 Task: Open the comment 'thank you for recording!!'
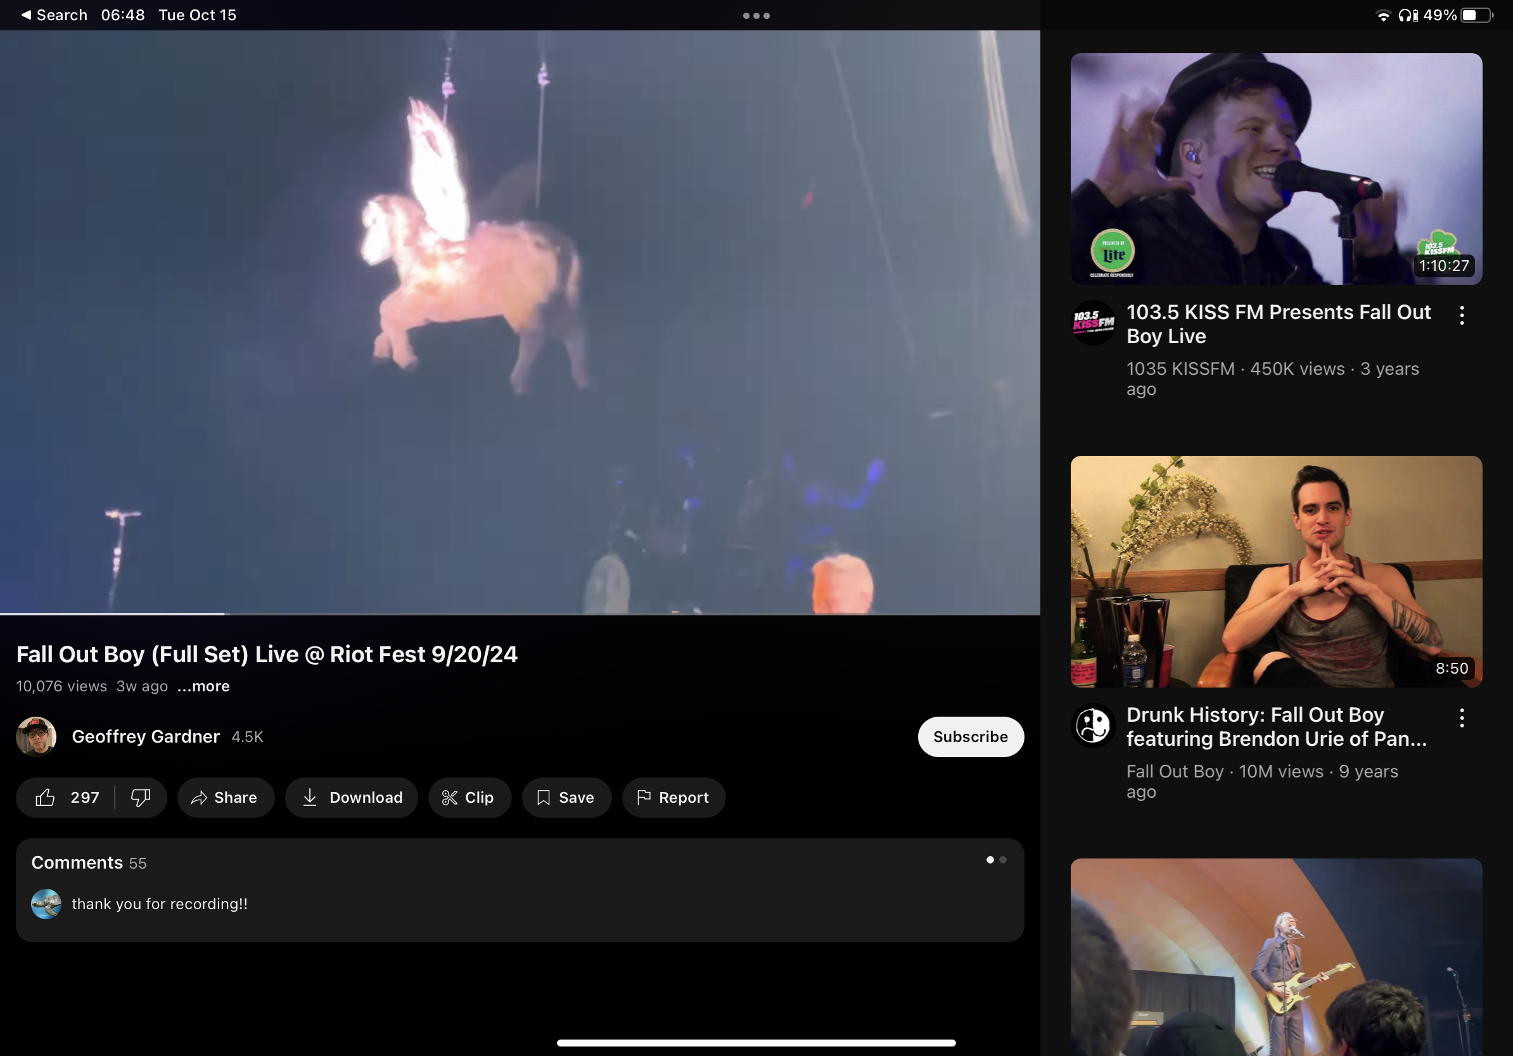[x=160, y=904]
